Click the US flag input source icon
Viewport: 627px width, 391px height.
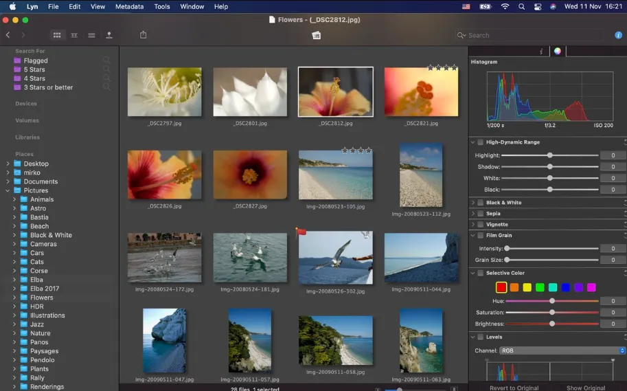point(466,6)
